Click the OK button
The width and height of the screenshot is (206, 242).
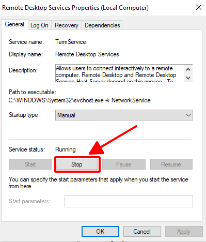point(100,232)
